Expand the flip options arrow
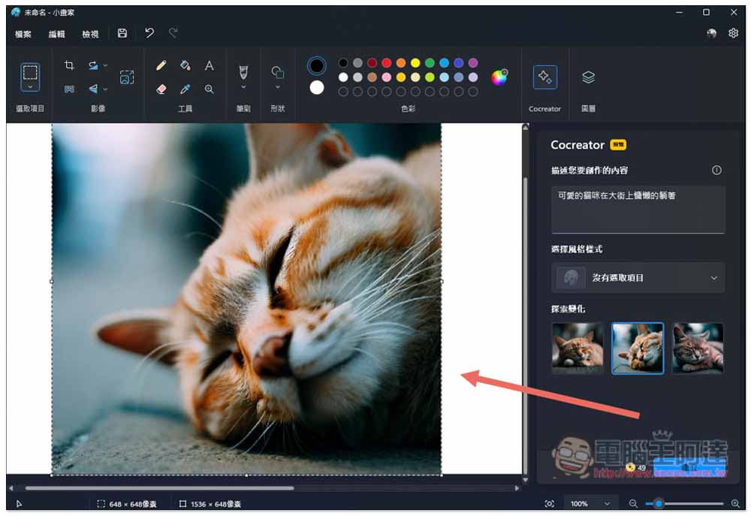 click(x=105, y=89)
